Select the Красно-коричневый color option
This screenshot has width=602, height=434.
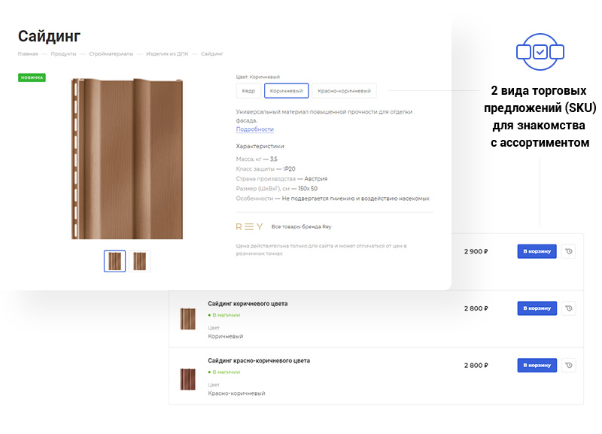click(x=344, y=91)
